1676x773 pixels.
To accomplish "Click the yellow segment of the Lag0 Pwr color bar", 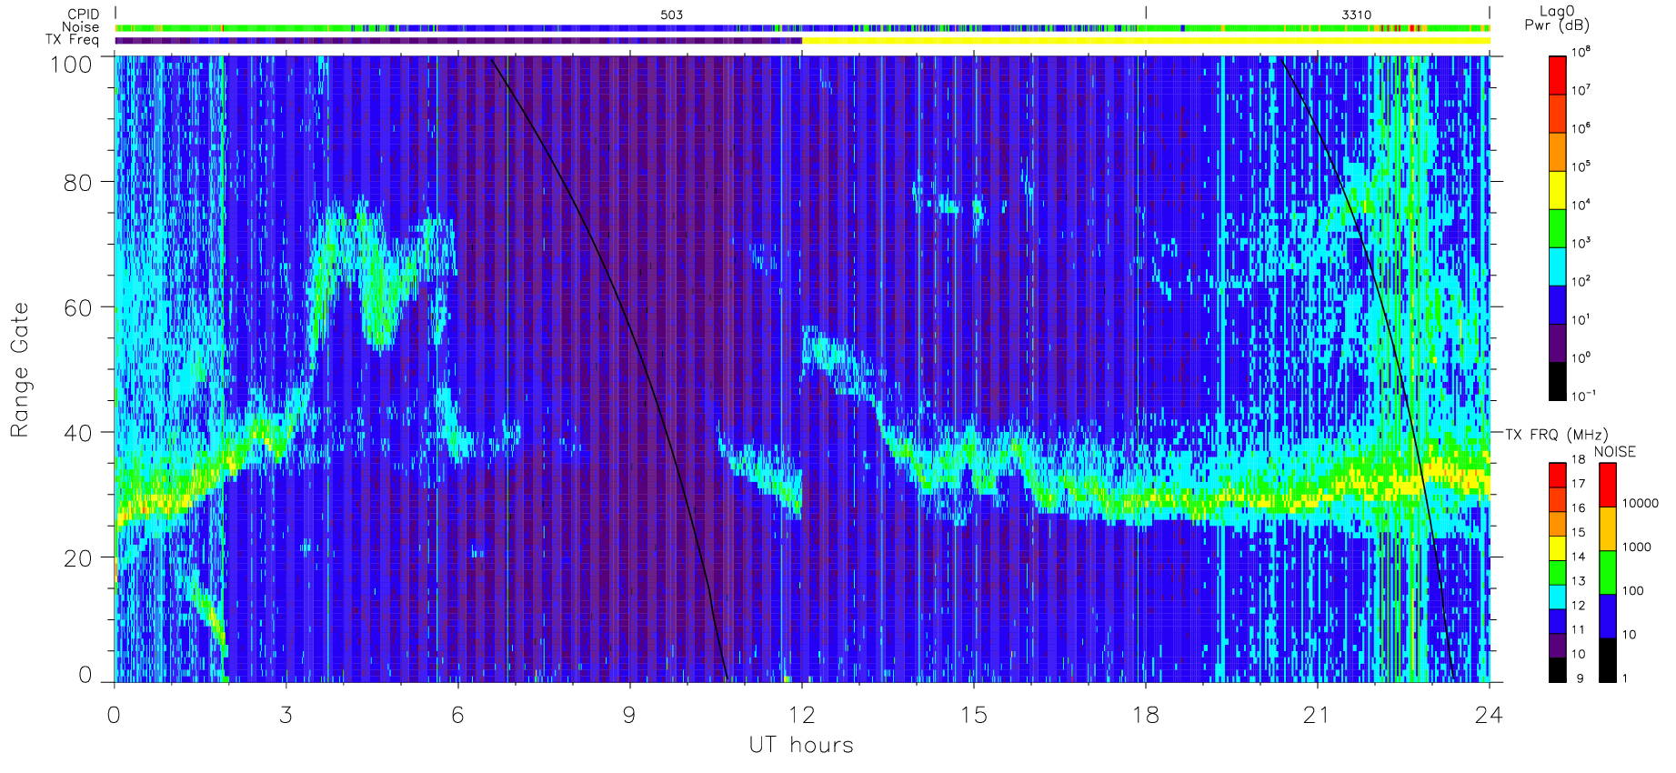I will pyautogui.click(x=1557, y=190).
